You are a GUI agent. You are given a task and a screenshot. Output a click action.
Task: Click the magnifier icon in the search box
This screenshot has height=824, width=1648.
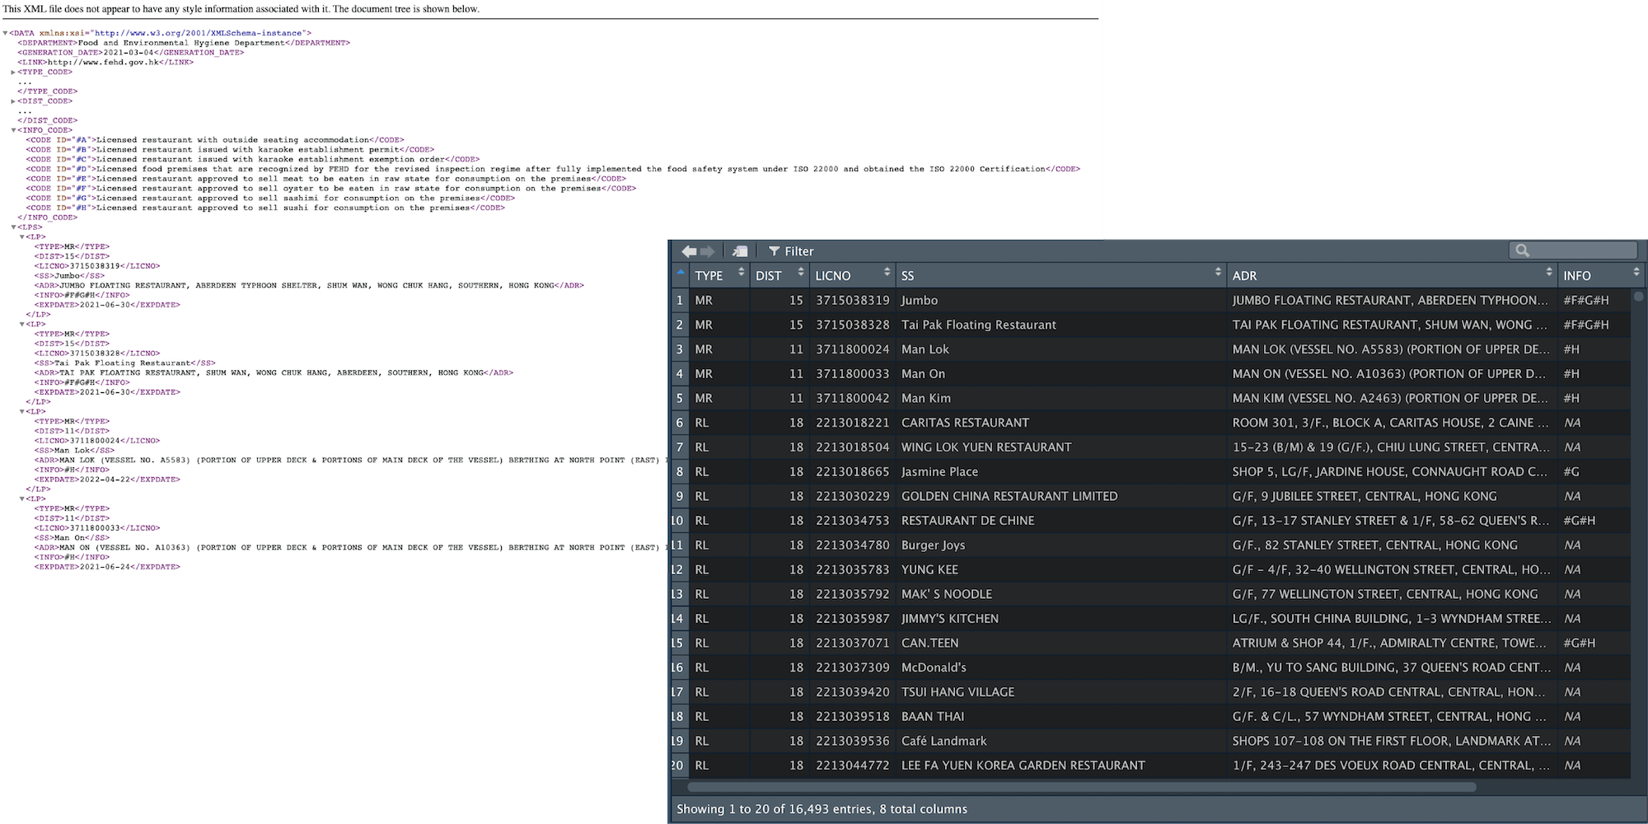tap(1524, 249)
